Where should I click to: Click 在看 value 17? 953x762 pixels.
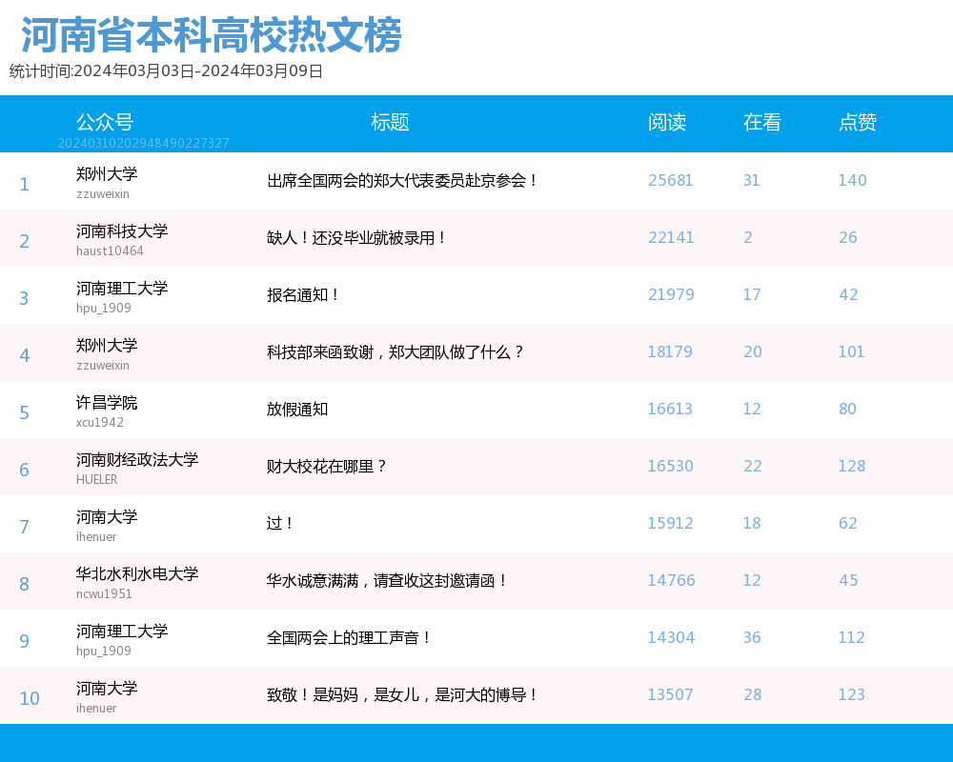752,294
